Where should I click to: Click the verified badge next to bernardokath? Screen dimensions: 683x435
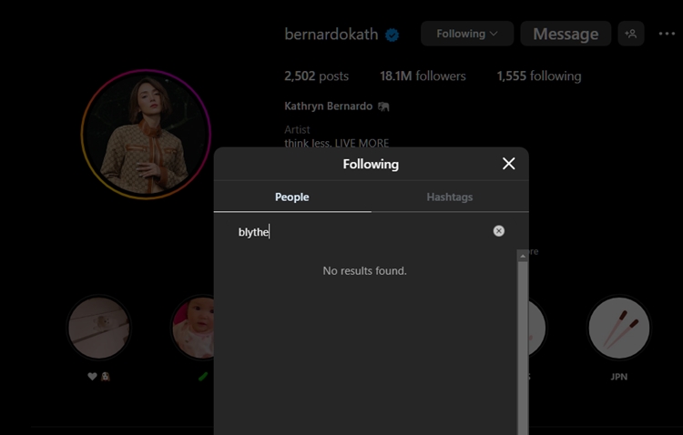coord(392,35)
